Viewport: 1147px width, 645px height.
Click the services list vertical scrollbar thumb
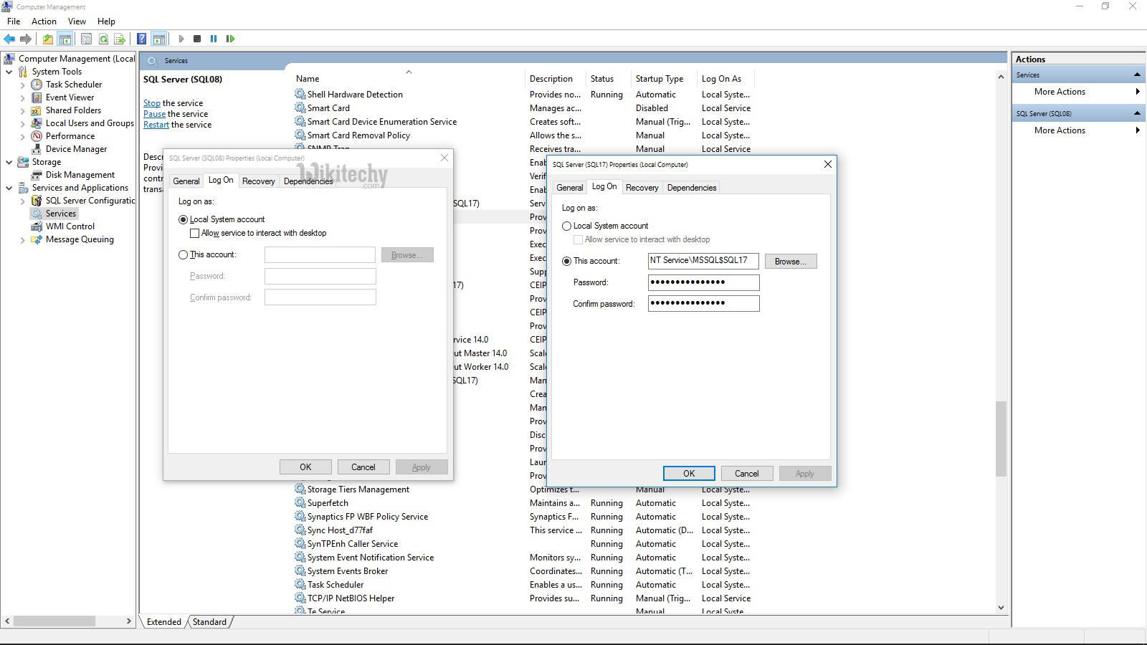tap(1001, 439)
